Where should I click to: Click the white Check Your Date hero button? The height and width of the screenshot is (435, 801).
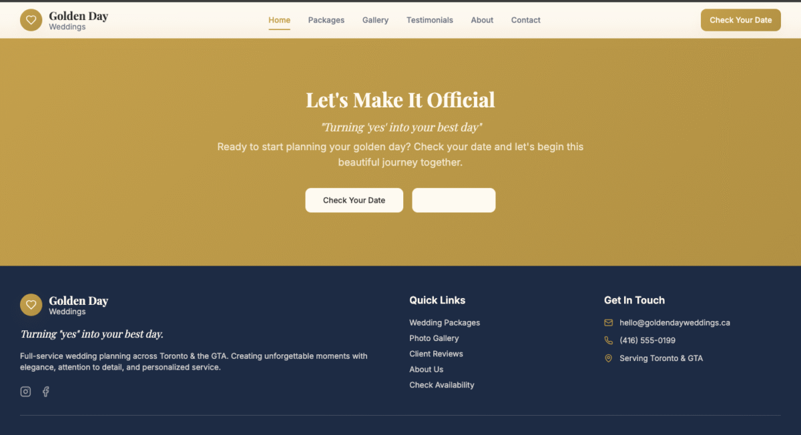pyautogui.click(x=354, y=200)
